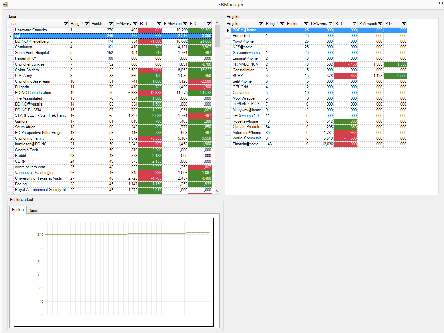The width and height of the screenshot is (444, 333).
Task: Open filter on Liga R-D column
Action: click(x=159, y=24)
